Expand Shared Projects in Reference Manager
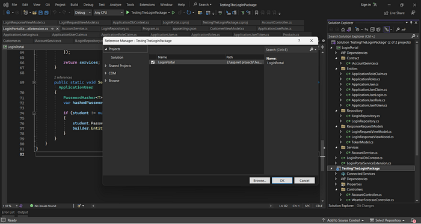The image size is (421, 224). click(106, 65)
